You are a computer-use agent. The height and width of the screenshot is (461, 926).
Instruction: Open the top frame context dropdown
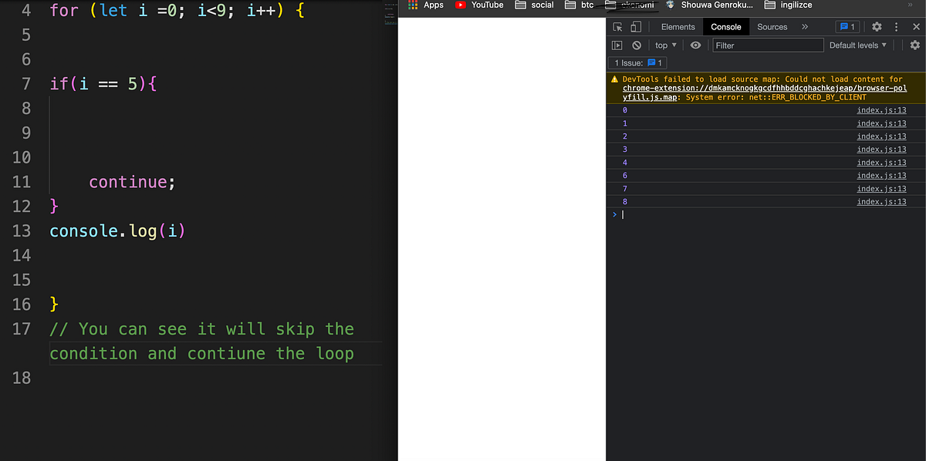point(664,45)
